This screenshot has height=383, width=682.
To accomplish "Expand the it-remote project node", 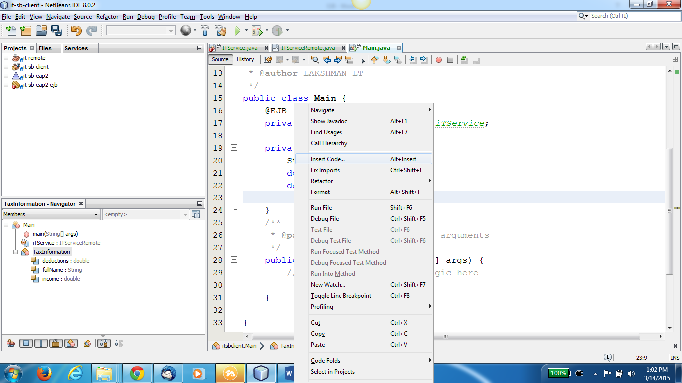I will [6, 58].
